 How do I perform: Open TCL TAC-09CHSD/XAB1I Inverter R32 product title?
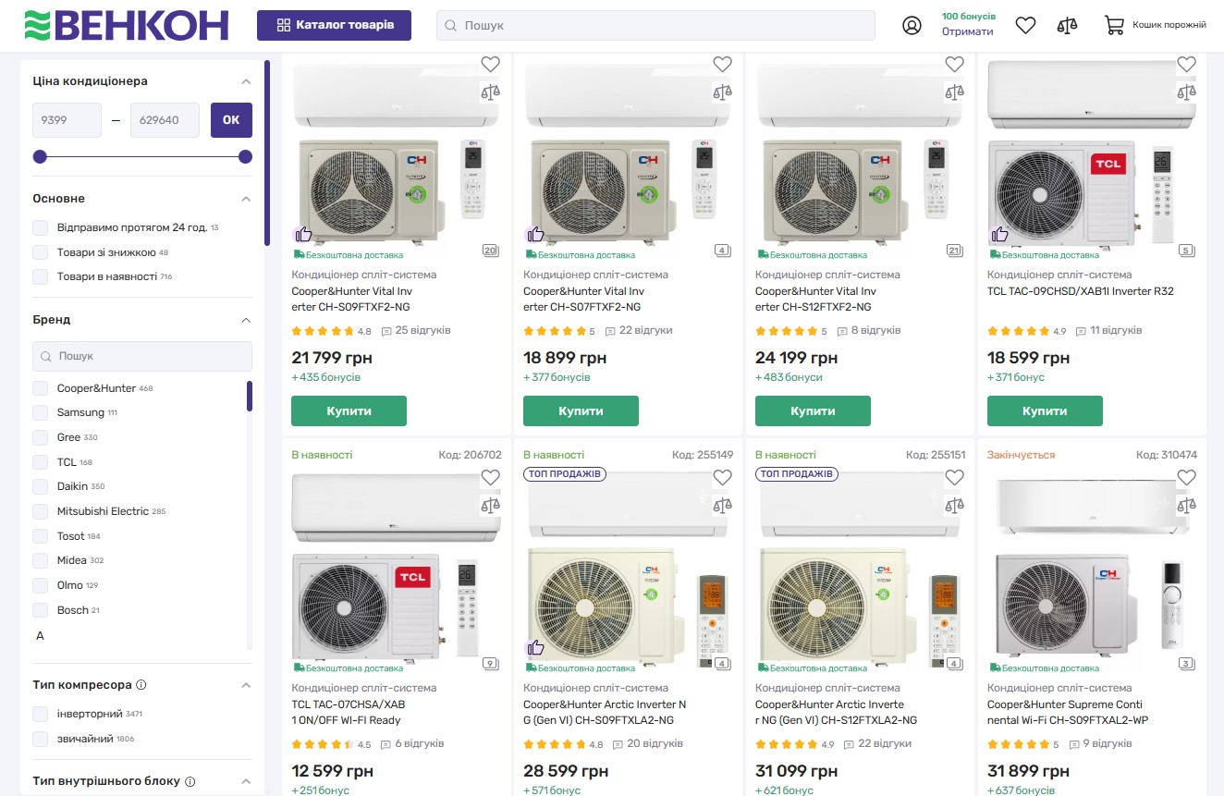(x=1081, y=291)
